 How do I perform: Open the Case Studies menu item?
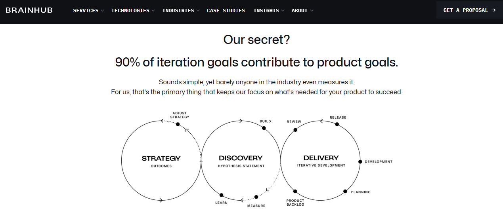coord(226,11)
